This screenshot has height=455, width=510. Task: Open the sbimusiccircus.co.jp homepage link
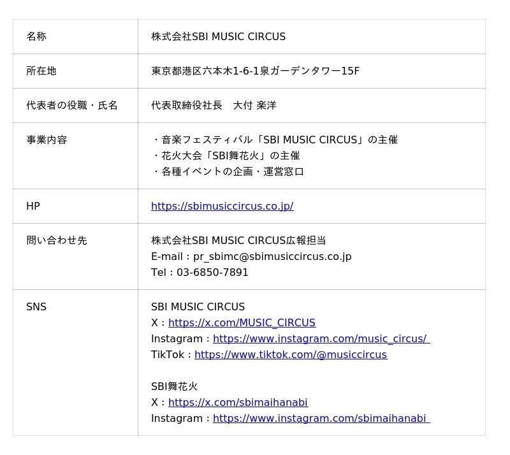coord(222,206)
